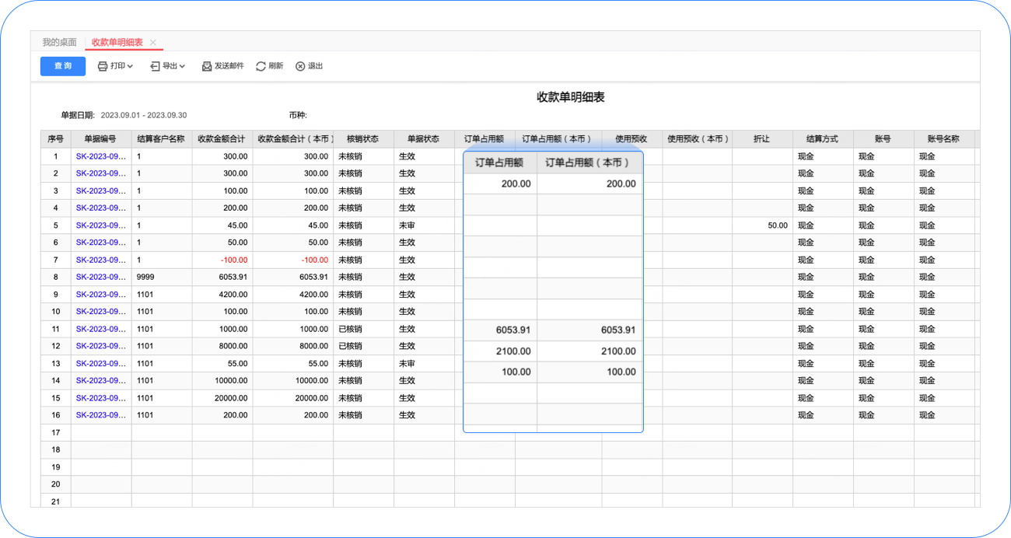Open document link in row 1
Image resolution: width=1011 pixels, height=538 pixels.
pos(100,156)
